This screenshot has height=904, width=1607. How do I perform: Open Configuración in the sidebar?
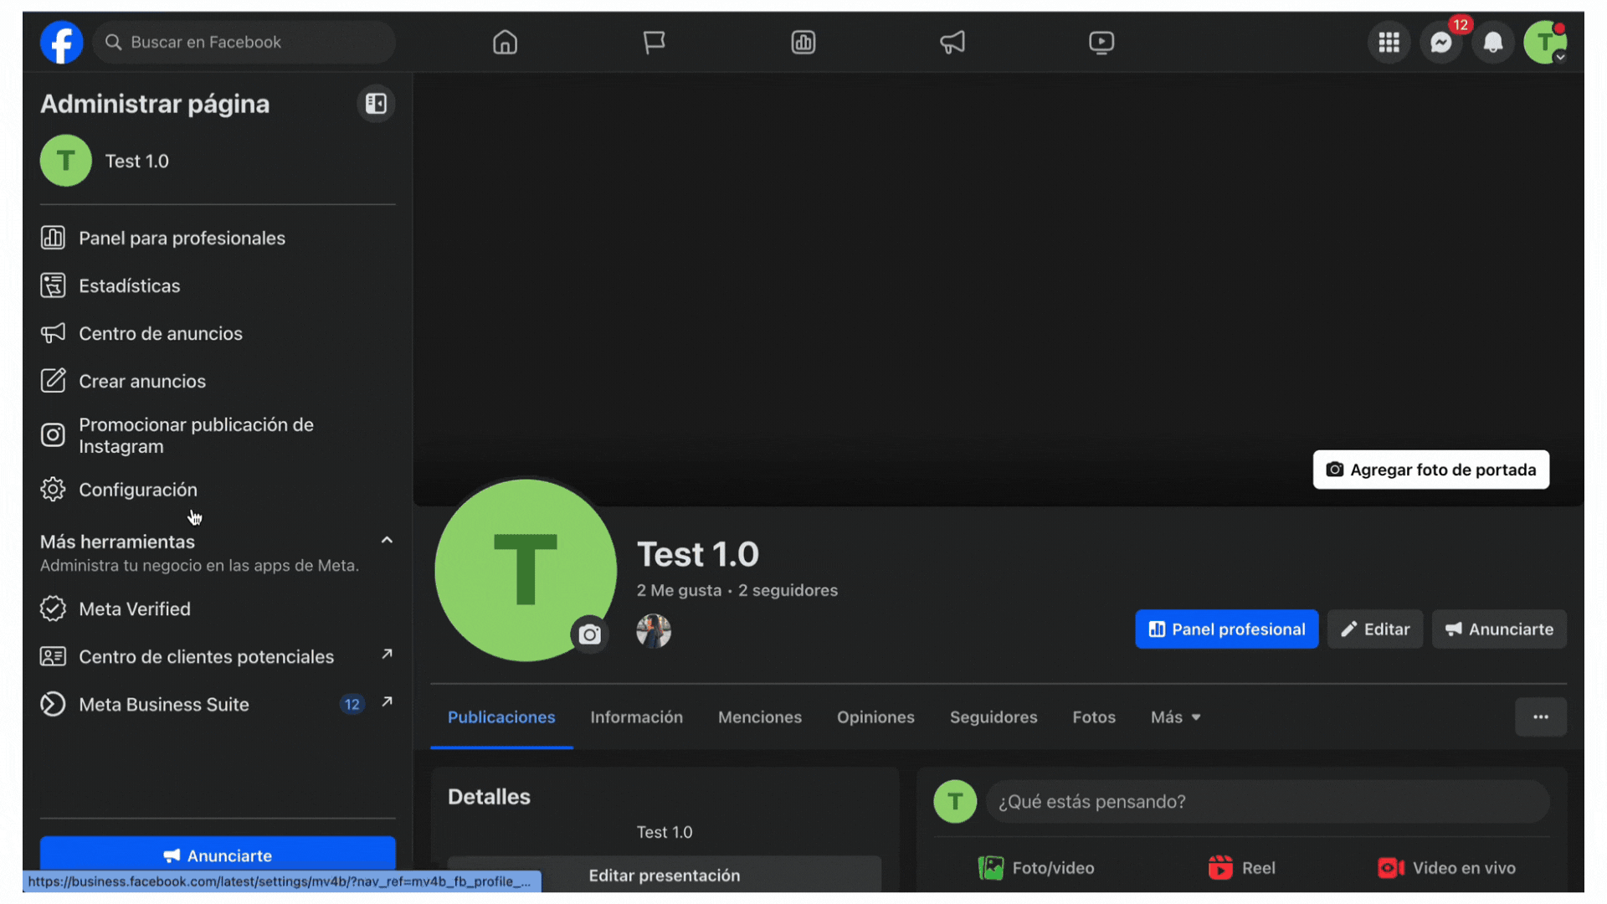click(138, 490)
